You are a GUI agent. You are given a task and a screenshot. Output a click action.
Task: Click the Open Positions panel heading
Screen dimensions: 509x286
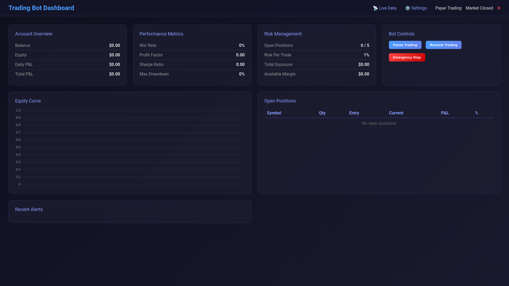coord(280,101)
